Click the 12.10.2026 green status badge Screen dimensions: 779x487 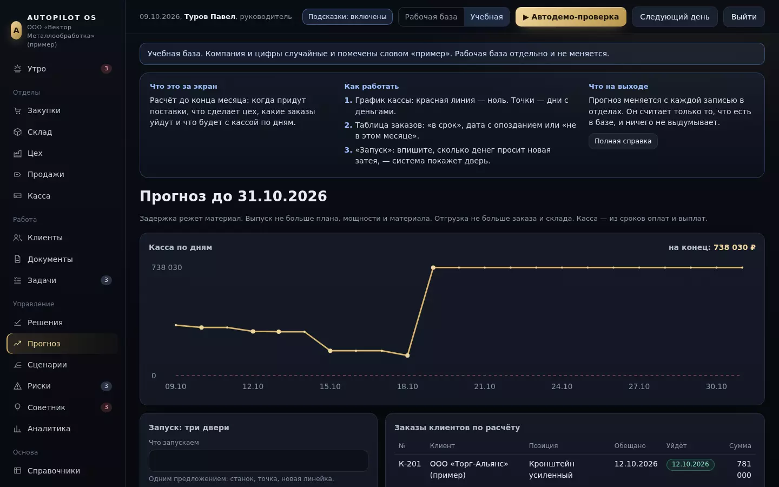(690, 464)
